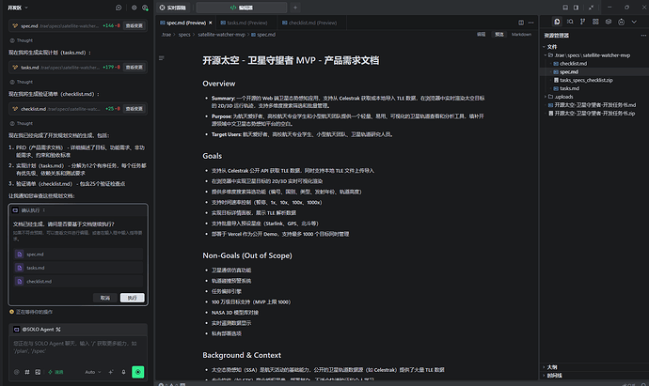
Task: Click the green stop/send button
Action: click(x=138, y=372)
